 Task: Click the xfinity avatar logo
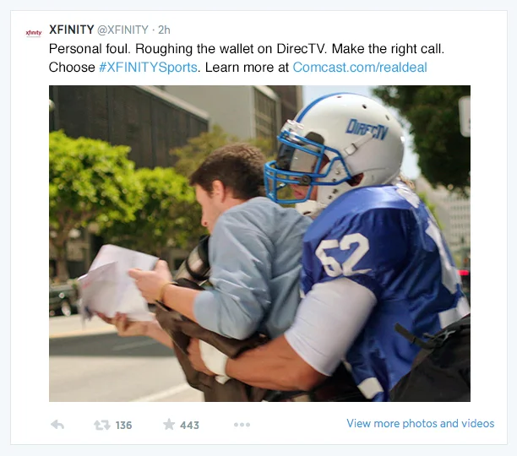coord(34,33)
